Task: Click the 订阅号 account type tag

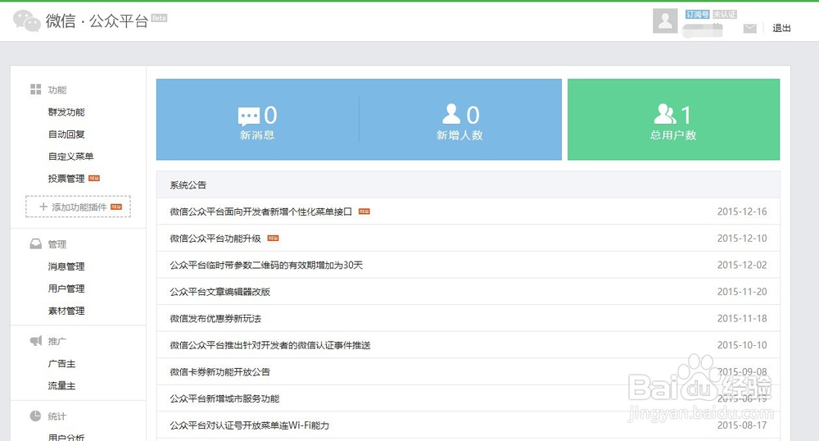Action: tap(697, 14)
